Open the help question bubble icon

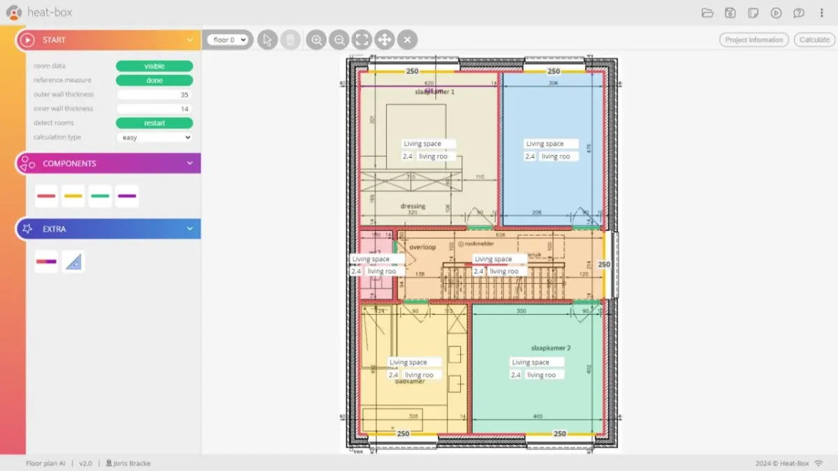coord(798,13)
